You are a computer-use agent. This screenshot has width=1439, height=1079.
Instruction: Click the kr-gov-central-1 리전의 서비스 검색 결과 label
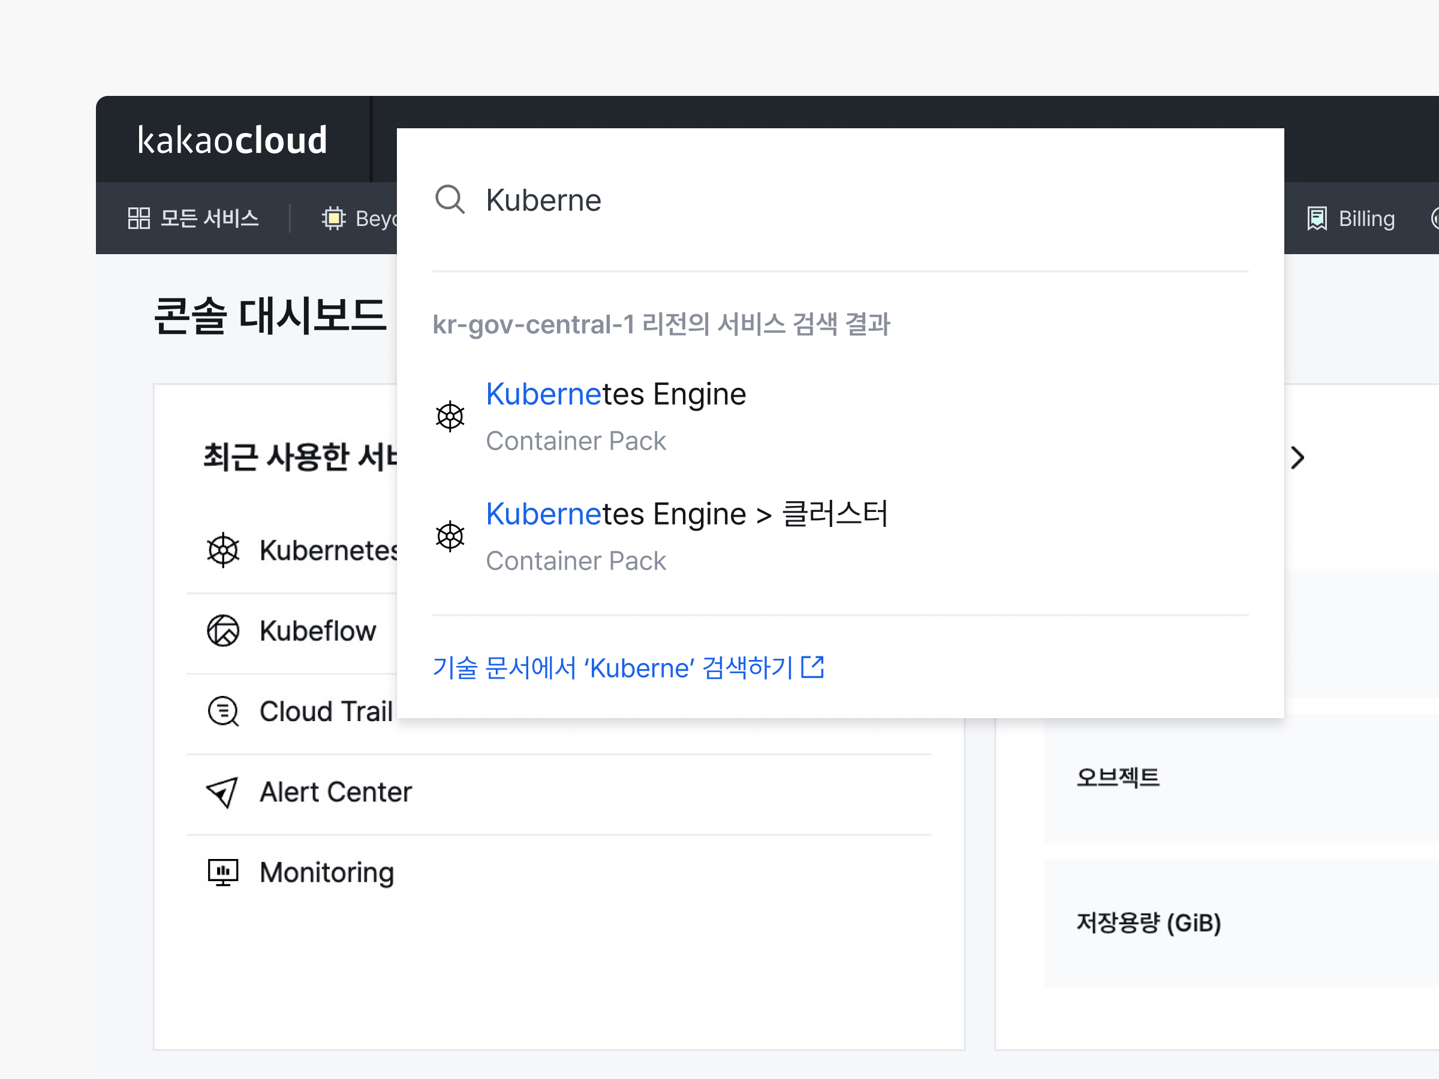661,324
